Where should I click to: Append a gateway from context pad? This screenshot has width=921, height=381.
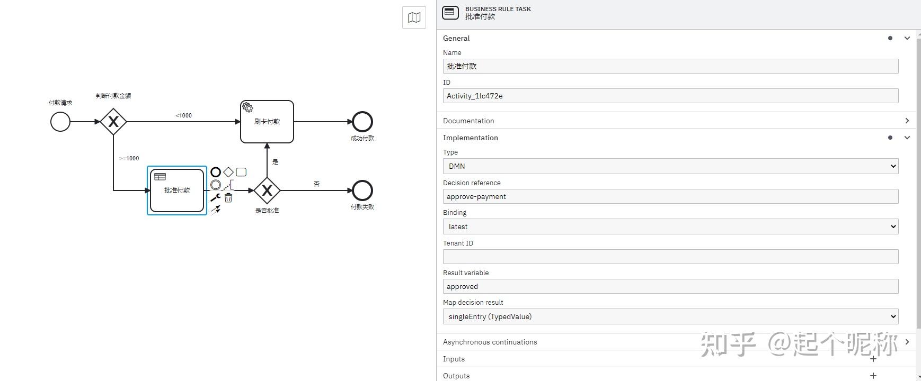(x=228, y=172)
